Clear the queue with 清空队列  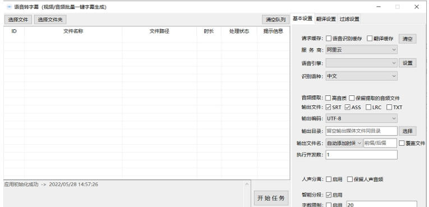point(275,20)
